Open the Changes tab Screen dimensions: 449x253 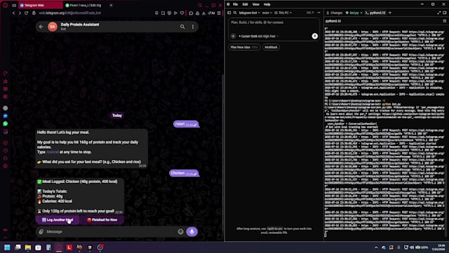[x=334, y=13]
